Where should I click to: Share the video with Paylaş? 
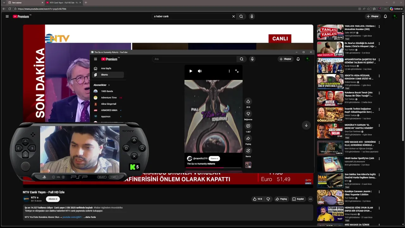[281, 199]
